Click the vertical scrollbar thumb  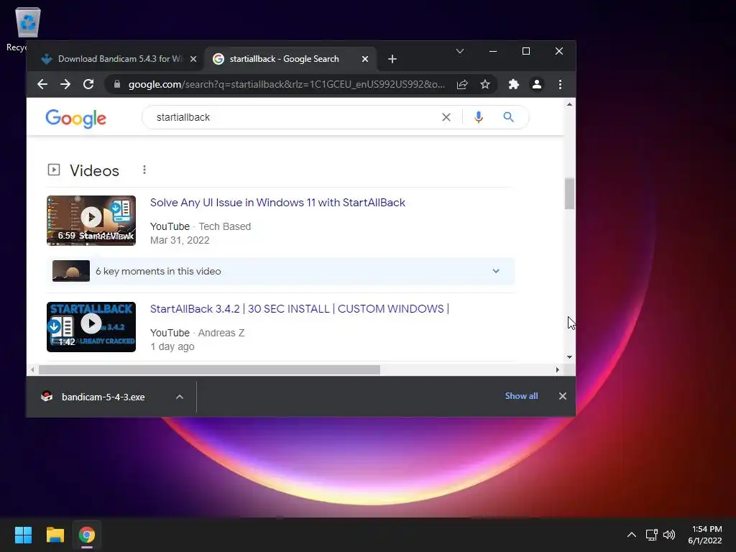[x=569, y=193]
